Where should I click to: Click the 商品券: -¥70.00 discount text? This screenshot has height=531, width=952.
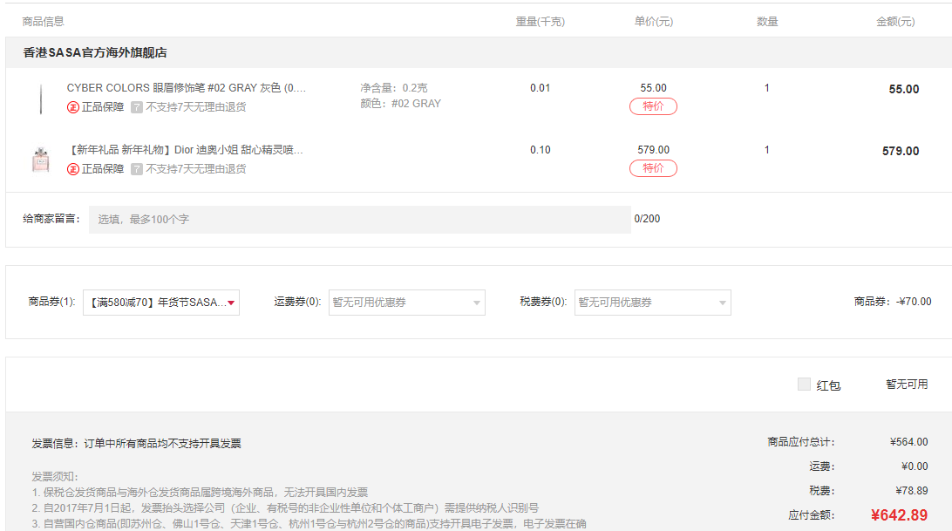coord(893,302)
